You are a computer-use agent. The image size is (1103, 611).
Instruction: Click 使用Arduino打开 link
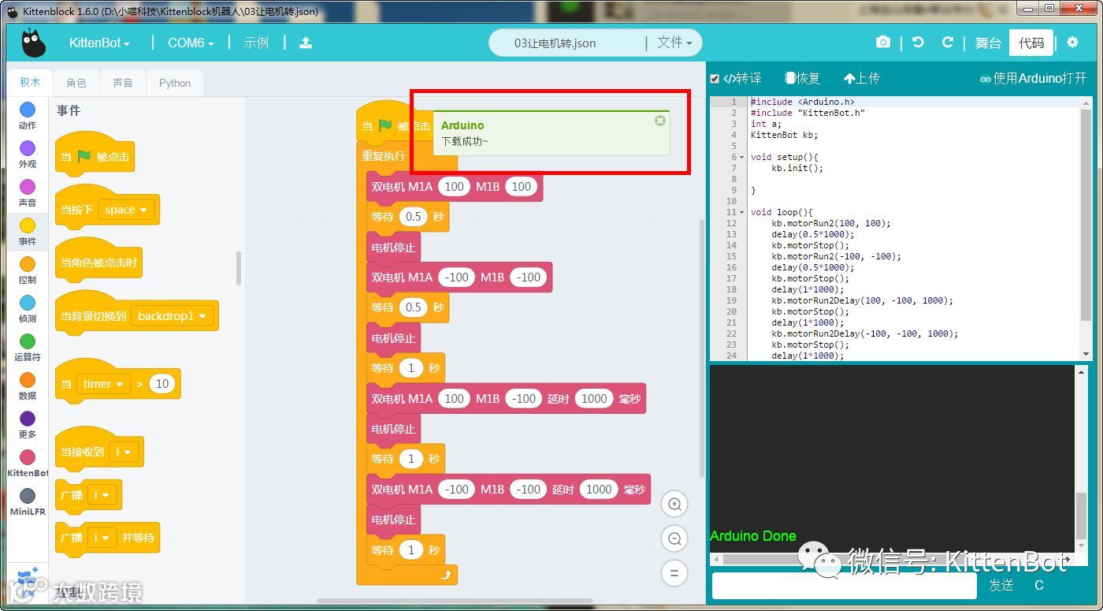[x=1033, y=79]
